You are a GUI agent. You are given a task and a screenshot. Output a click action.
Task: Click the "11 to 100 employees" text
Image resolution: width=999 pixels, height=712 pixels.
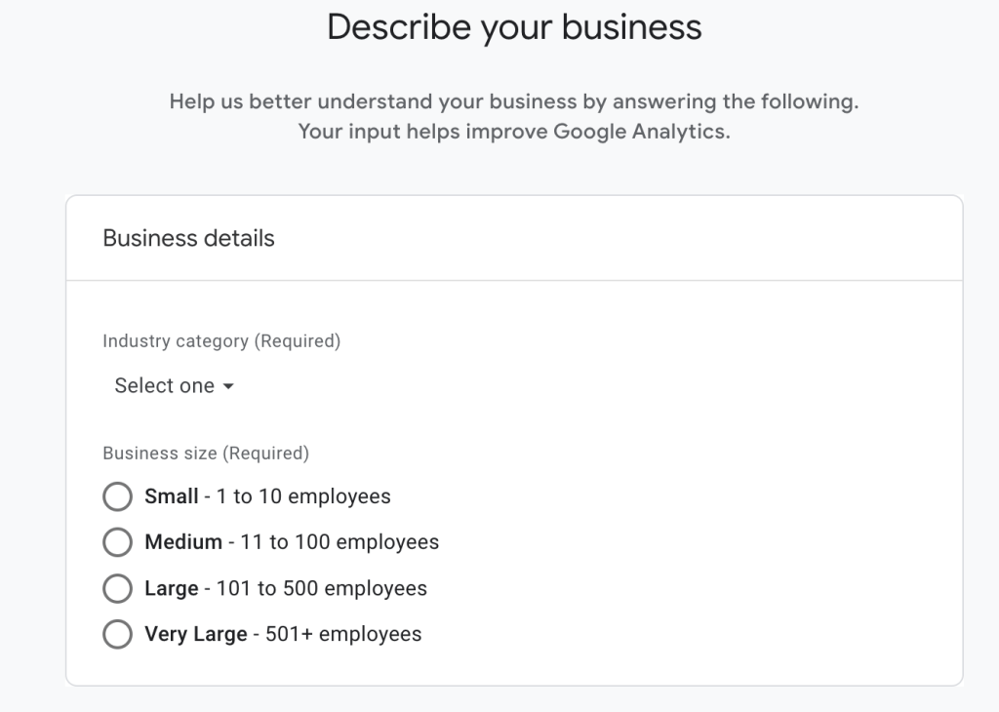(x=340, y=542)
